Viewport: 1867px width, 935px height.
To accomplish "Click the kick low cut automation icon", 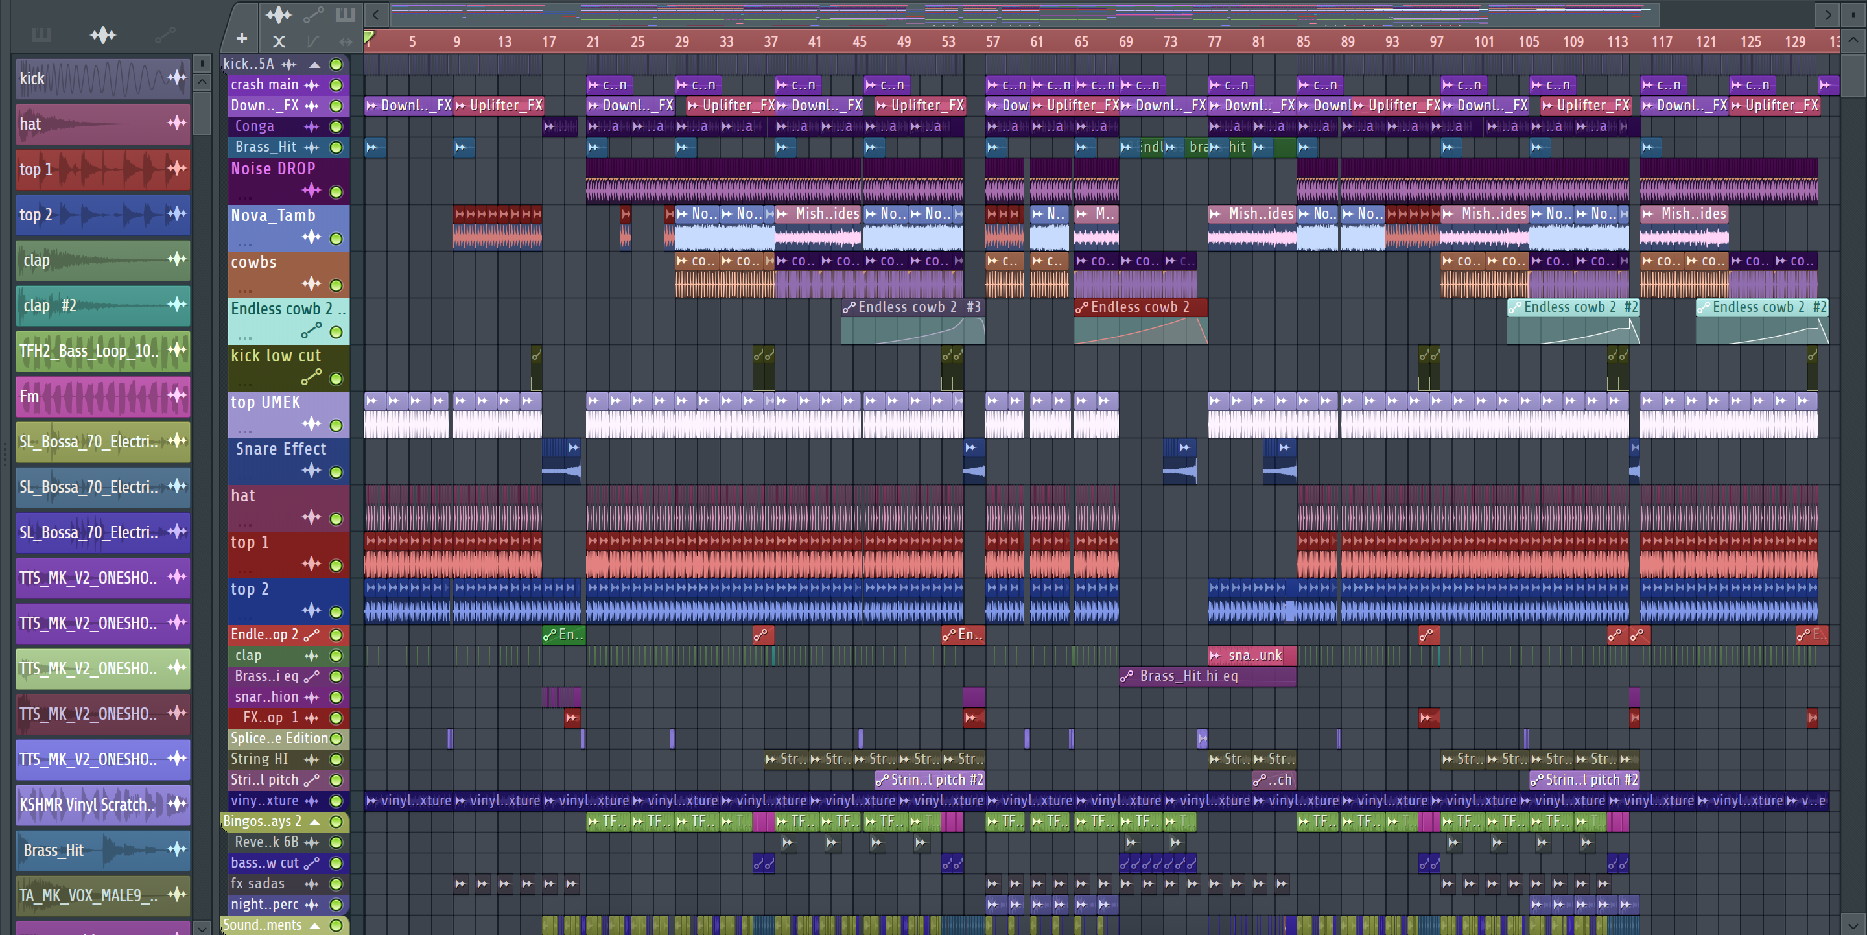I will coord(312,377).
